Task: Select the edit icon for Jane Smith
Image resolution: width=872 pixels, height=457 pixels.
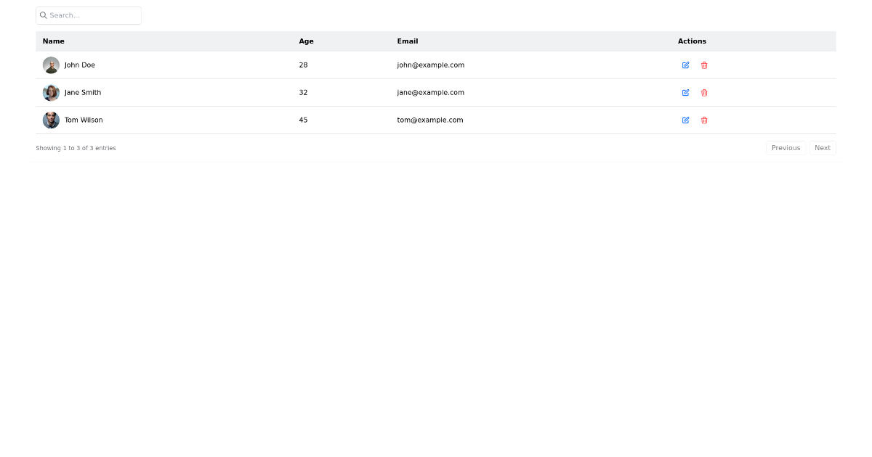Action: pyautogui.click(x=685, y=92)
